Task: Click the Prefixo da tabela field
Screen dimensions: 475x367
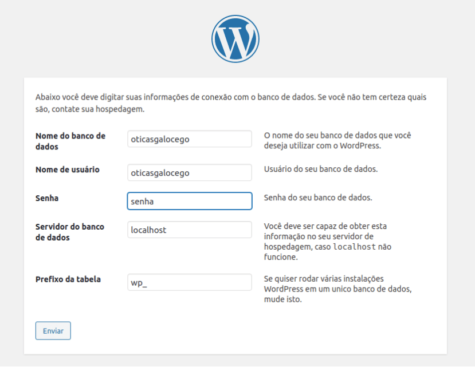Action: [190, 282]
